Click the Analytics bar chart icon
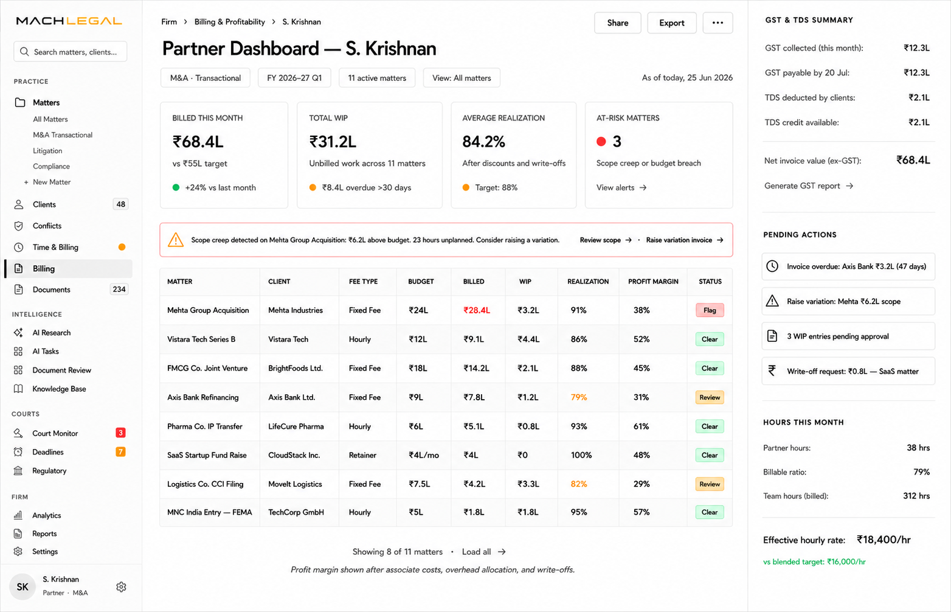This screenshot has height=612, width=951. click(x=18, y=515)
